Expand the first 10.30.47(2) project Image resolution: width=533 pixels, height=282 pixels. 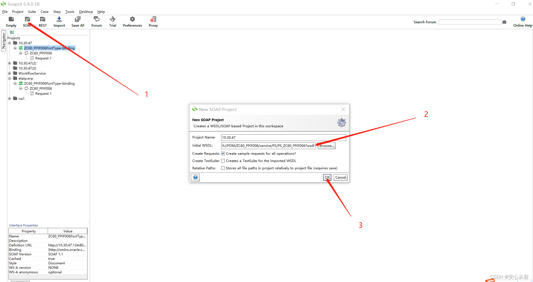(10, 63)
